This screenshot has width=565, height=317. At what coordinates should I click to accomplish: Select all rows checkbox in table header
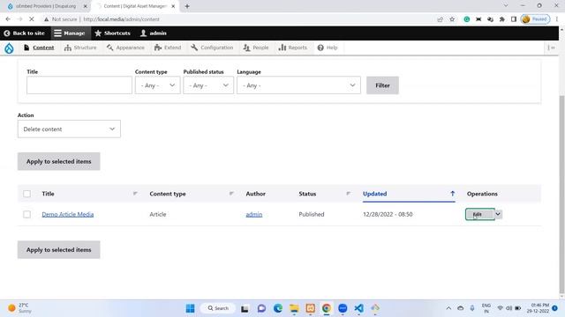click(x=27, y=194)
